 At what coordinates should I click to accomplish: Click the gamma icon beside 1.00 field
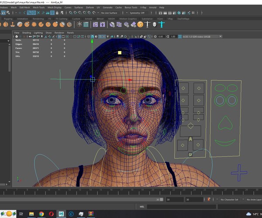[x=168, y=37]
